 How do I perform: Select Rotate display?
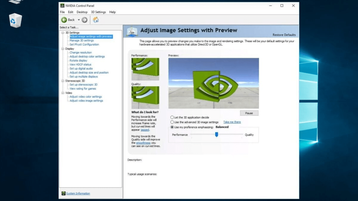pyautogui.click(x=78, y=60)
